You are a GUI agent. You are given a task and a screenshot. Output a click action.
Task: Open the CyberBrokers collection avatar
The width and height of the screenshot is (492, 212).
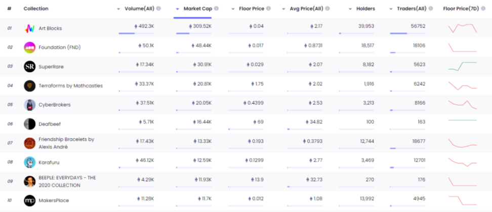click(29, 105)
